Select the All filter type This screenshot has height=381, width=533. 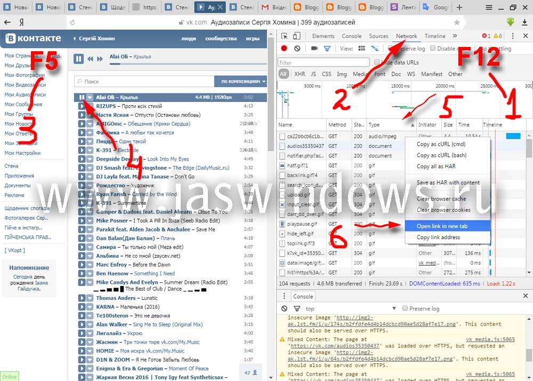[x=283, y=74]
